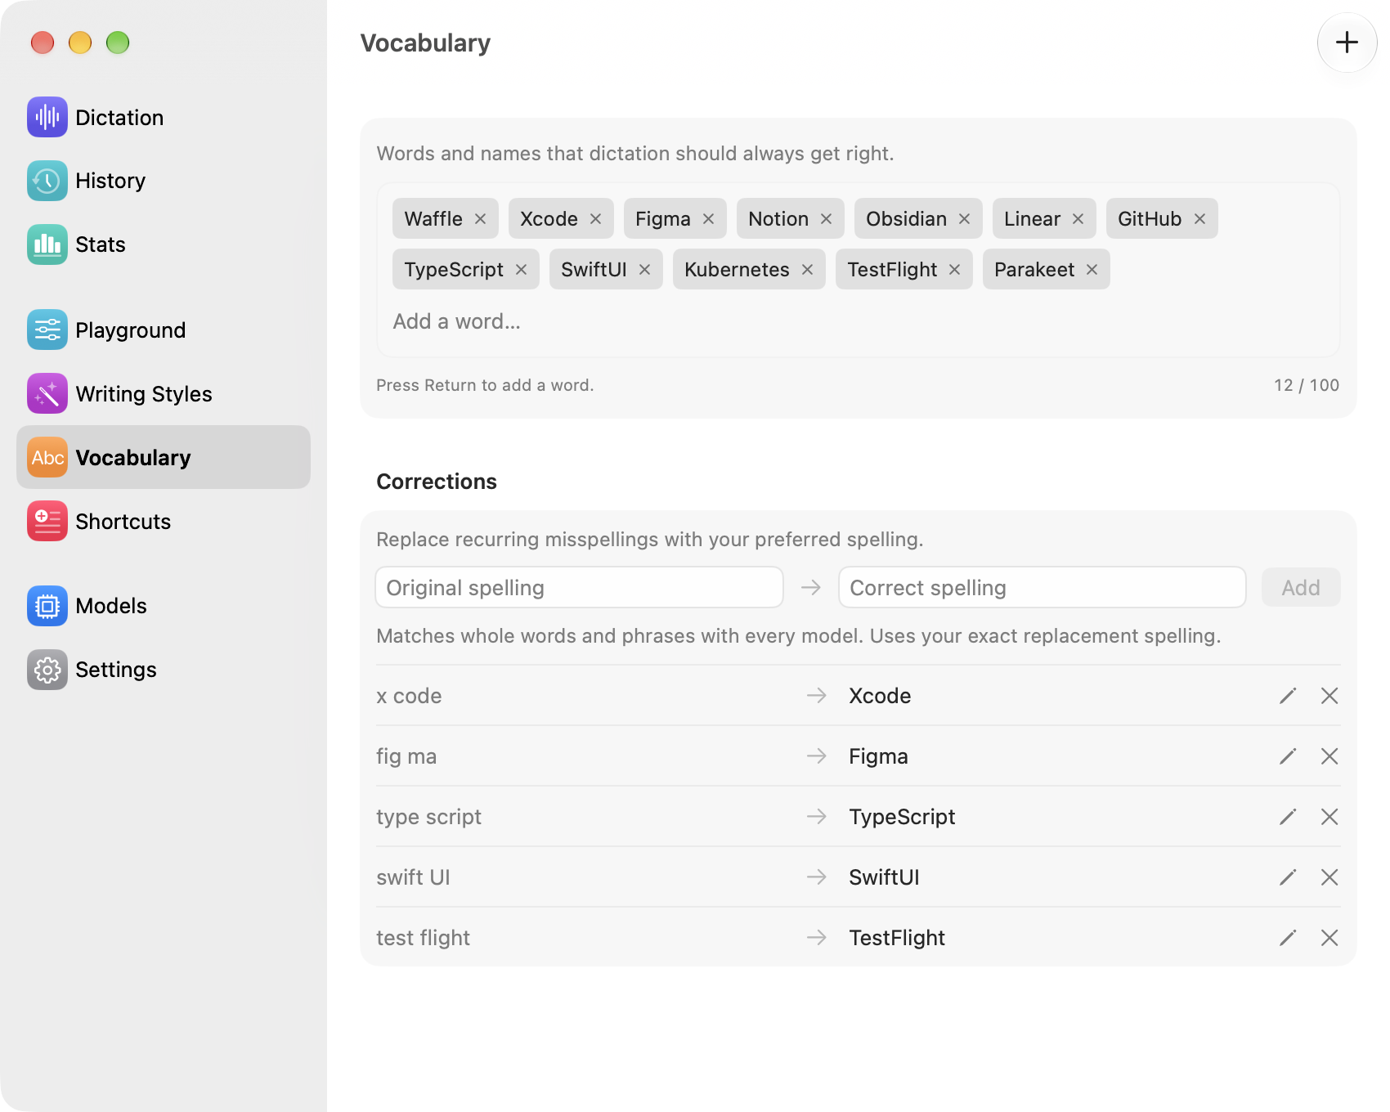1390x1112 pixels.
Task: Click the Add correction button
Action: coord(1301,588)
